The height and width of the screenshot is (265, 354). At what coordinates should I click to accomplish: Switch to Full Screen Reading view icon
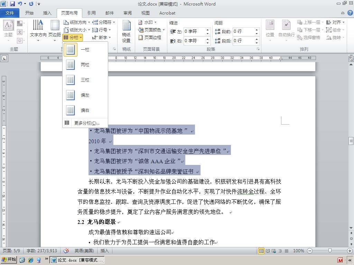coord(268,251)
